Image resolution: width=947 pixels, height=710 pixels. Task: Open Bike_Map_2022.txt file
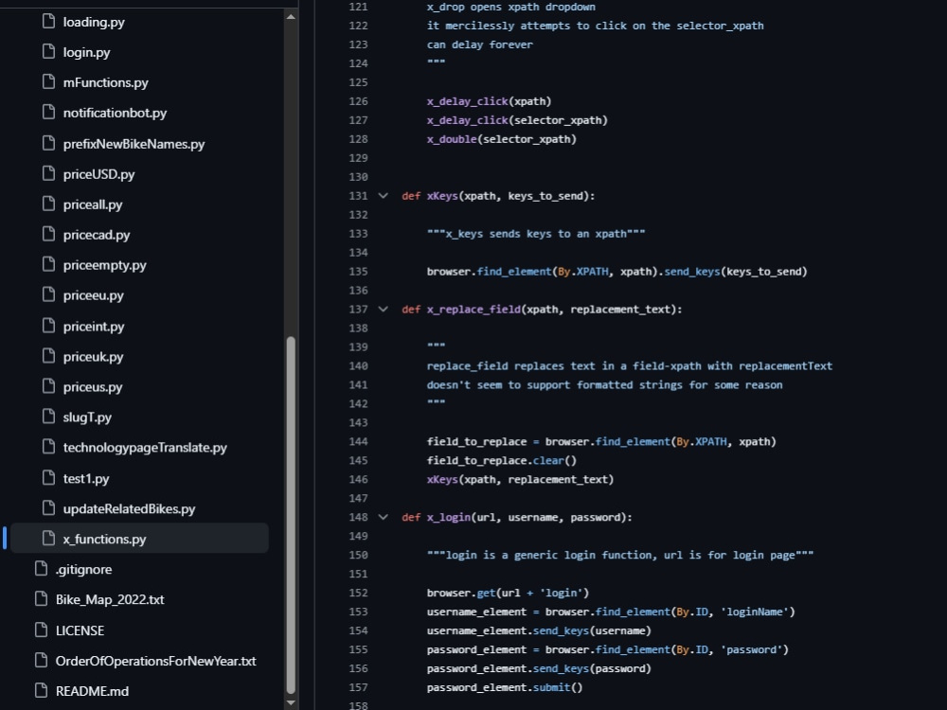(x=110, y=599)
